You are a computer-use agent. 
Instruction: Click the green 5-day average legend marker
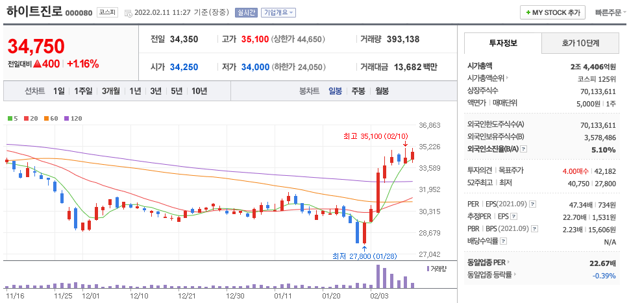click(x=10, y=118)
